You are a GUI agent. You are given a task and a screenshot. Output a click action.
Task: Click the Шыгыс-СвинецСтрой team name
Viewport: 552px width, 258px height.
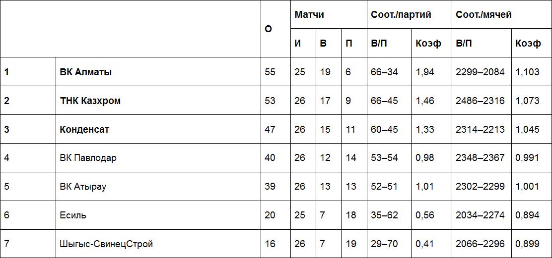pyautogui.click(x=106, y=244)
